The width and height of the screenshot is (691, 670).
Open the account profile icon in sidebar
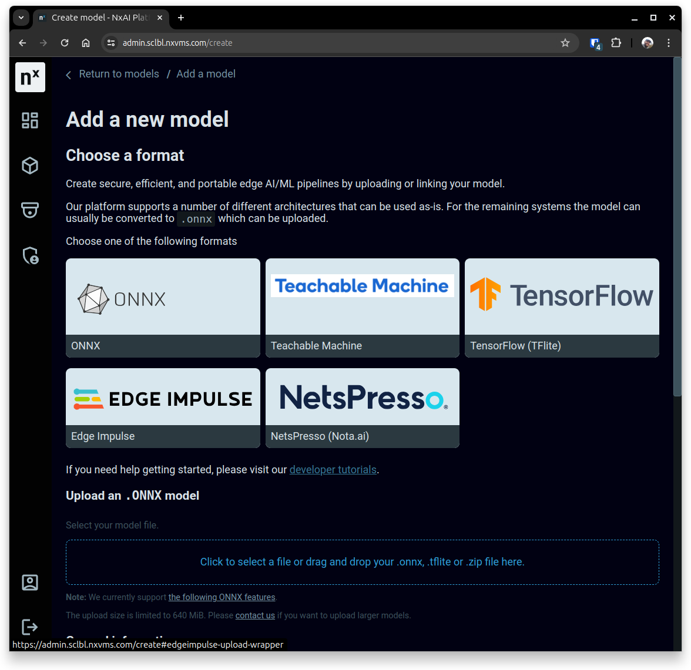point(30,583)
